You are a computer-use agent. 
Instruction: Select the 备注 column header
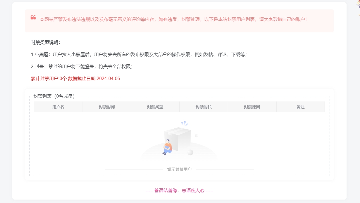click(x=301, y=107)
